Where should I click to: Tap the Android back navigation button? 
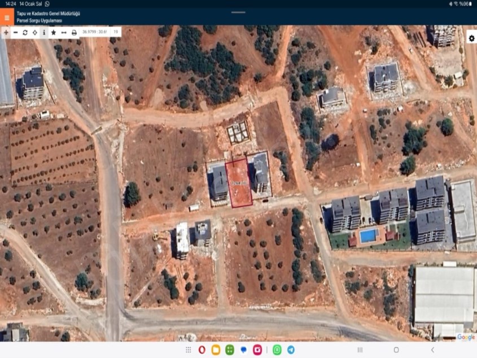(432, 350)
